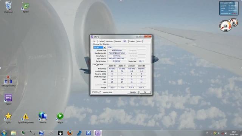Click the JEDEC #4 frequency value

pyautogui.click(x=132, y=69)
